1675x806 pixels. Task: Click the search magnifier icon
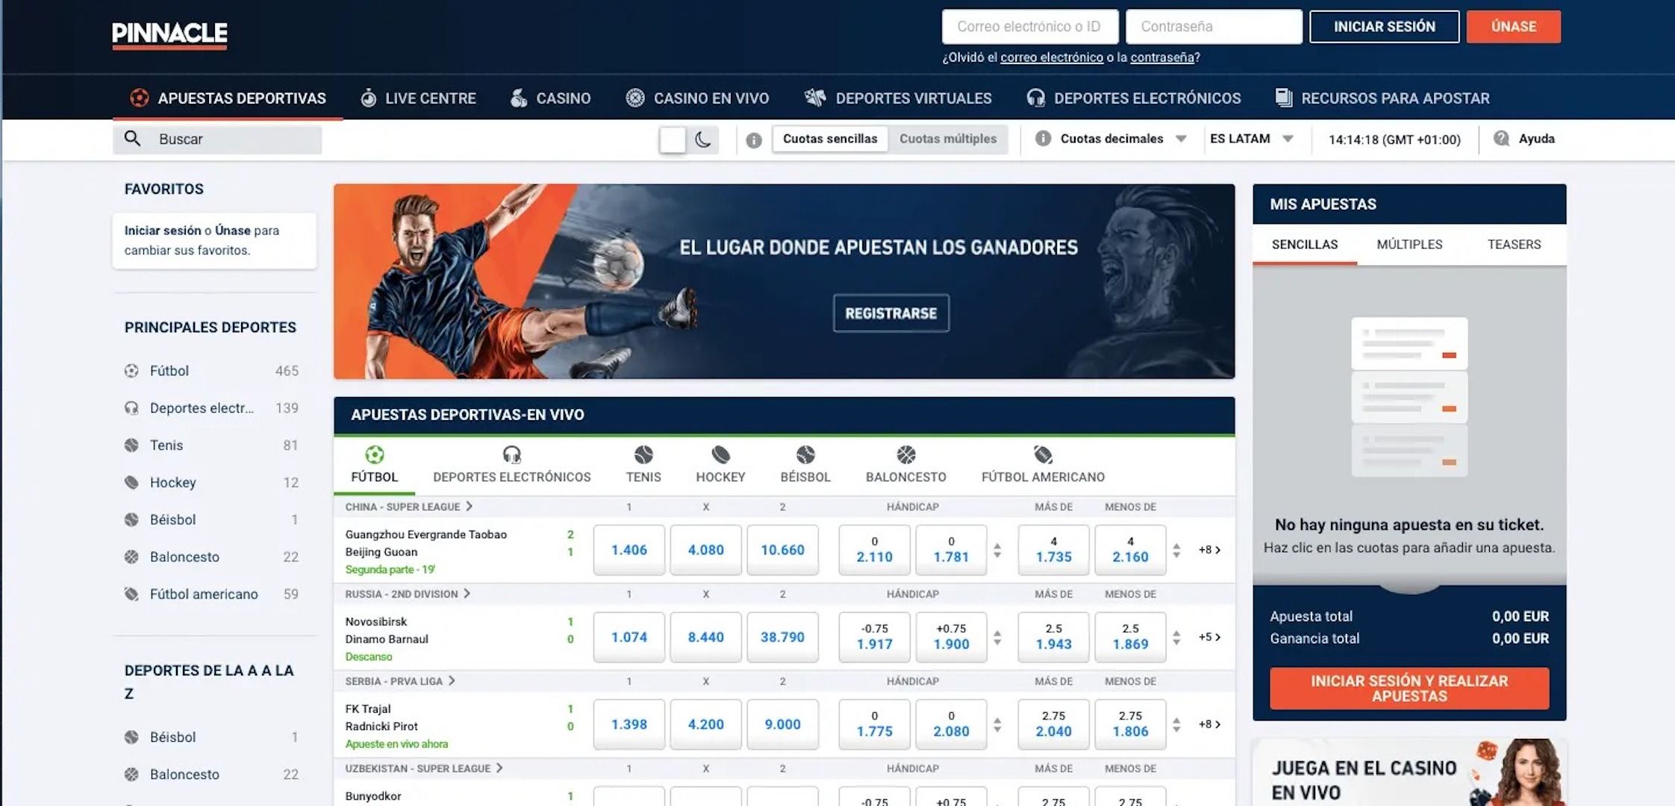coord(132,139)
